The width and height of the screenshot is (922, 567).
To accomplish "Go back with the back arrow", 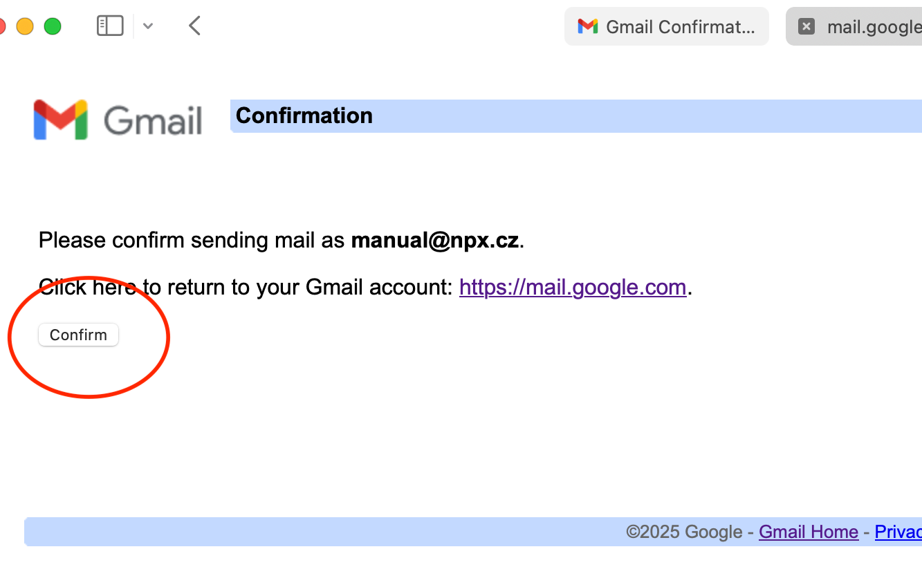I will pyautogui.click(x=195, y=26).
